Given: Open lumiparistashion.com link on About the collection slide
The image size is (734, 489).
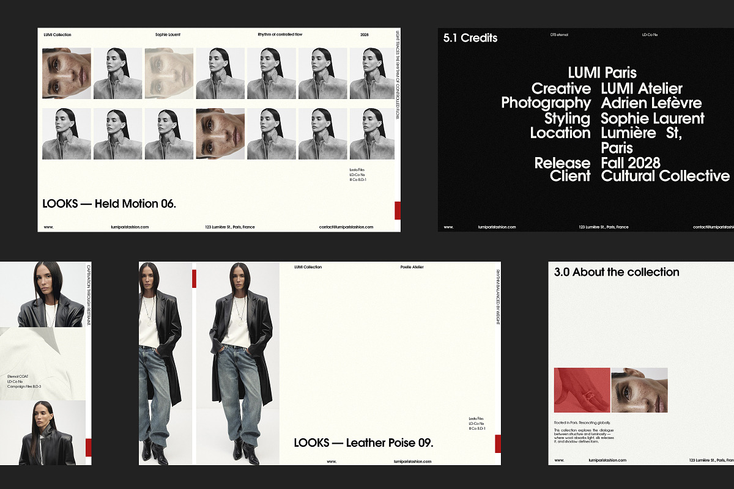Looking at the screenshot, I should (607, 460).
